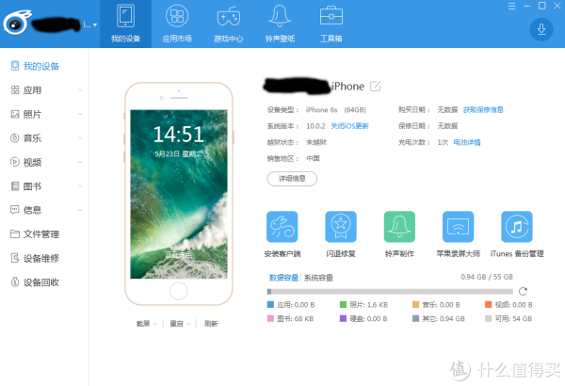Open 文件管理 in the sidebar
This screenshot has height=386, width=565.
click(36, 234)
